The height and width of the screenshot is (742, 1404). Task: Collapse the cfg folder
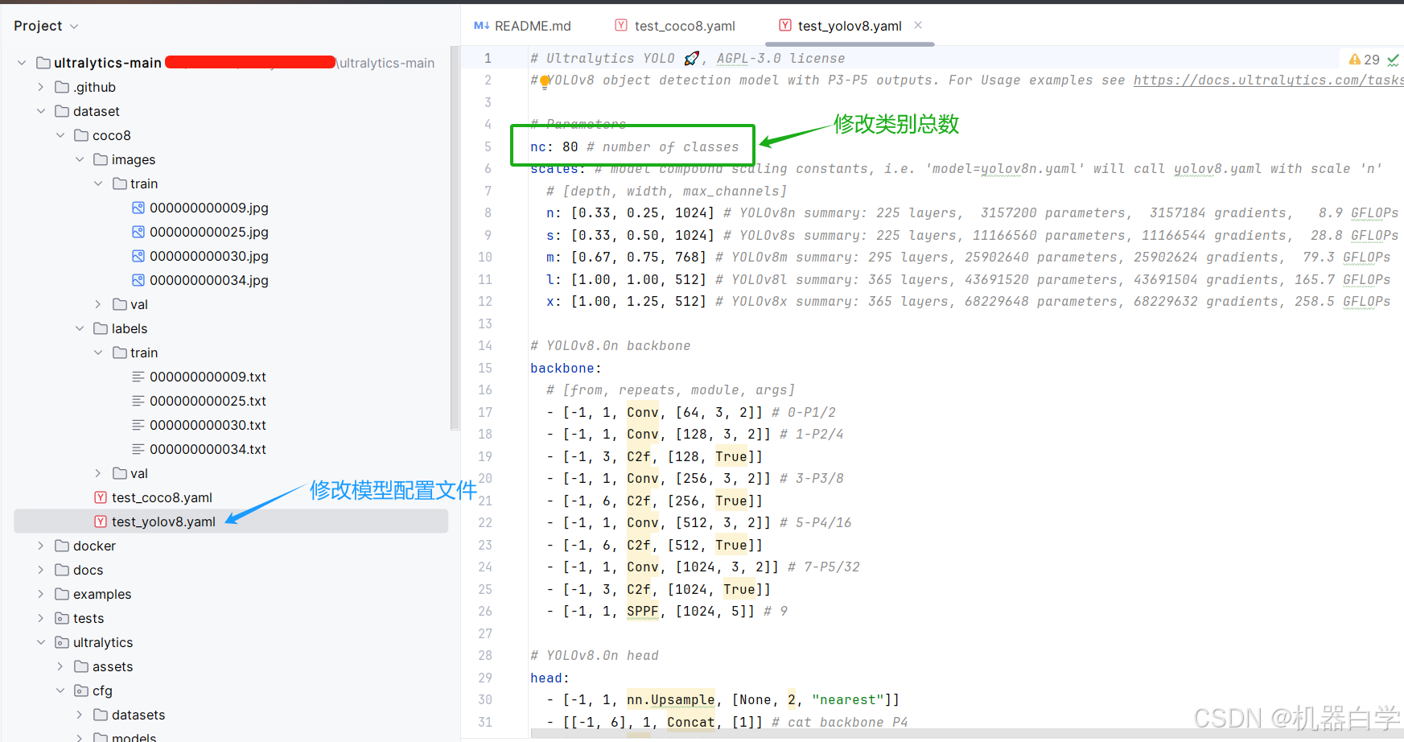coord(60,690)
